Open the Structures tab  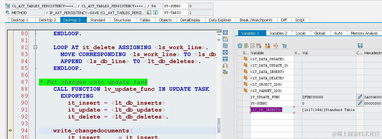click(122, 20)
